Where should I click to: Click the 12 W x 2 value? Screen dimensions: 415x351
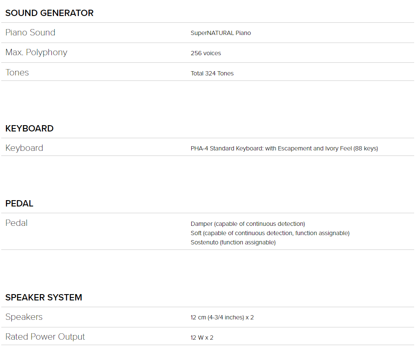pos(202,338)
